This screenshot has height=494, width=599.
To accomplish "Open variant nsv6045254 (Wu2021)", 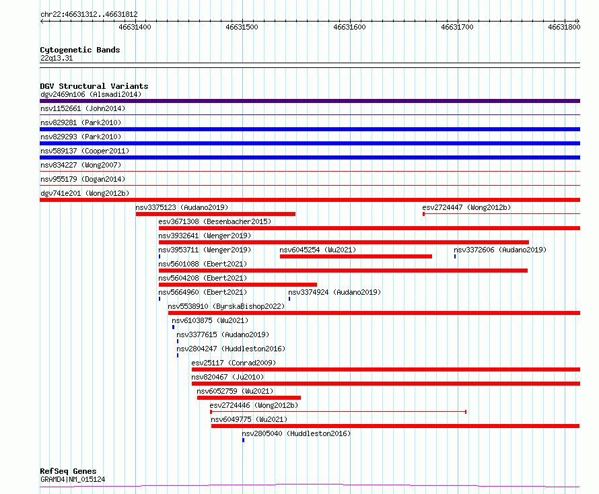I will click(x=318, y=250).
